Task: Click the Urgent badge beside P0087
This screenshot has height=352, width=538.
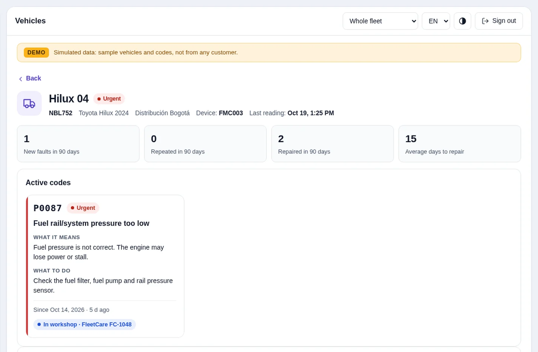Action: pos(83,208)
